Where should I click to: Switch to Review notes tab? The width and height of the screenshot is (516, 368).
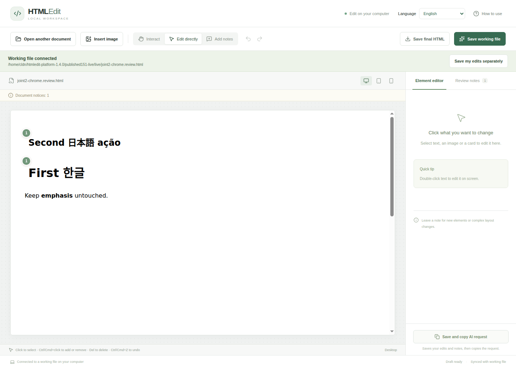pyautogui.click(x=471, y=81)
